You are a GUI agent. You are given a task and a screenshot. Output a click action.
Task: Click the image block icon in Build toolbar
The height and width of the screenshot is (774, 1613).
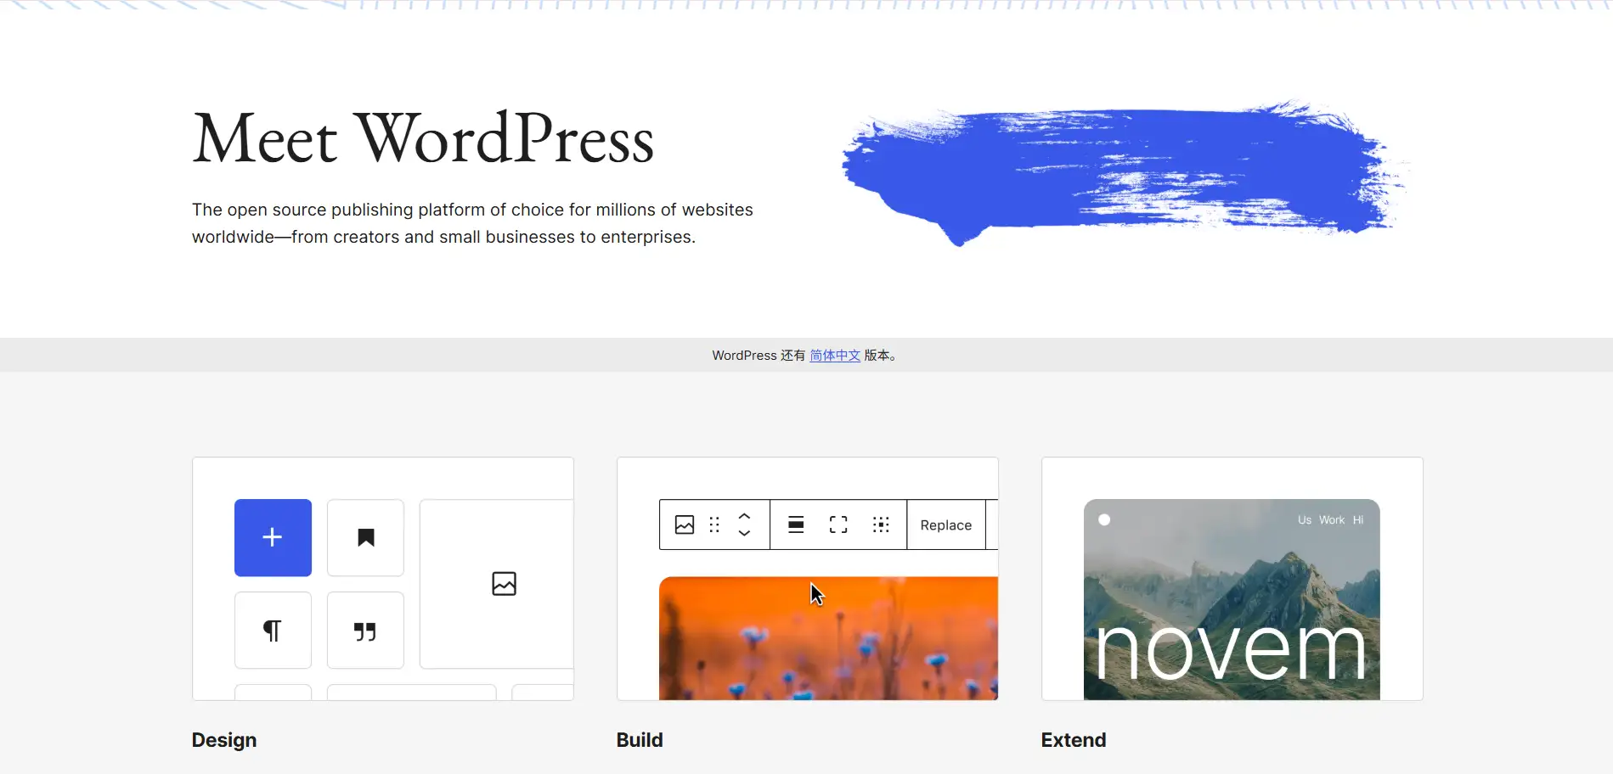click(x=684, y=524)
